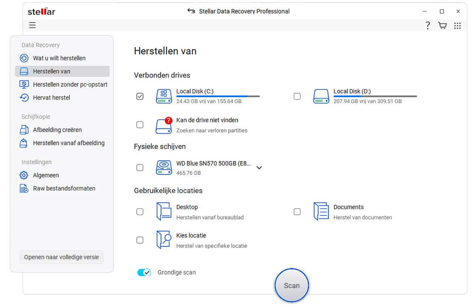Click the WD Blue SN570 disk icon
This screenshot has height=308, width=476.
click(163, 168)
